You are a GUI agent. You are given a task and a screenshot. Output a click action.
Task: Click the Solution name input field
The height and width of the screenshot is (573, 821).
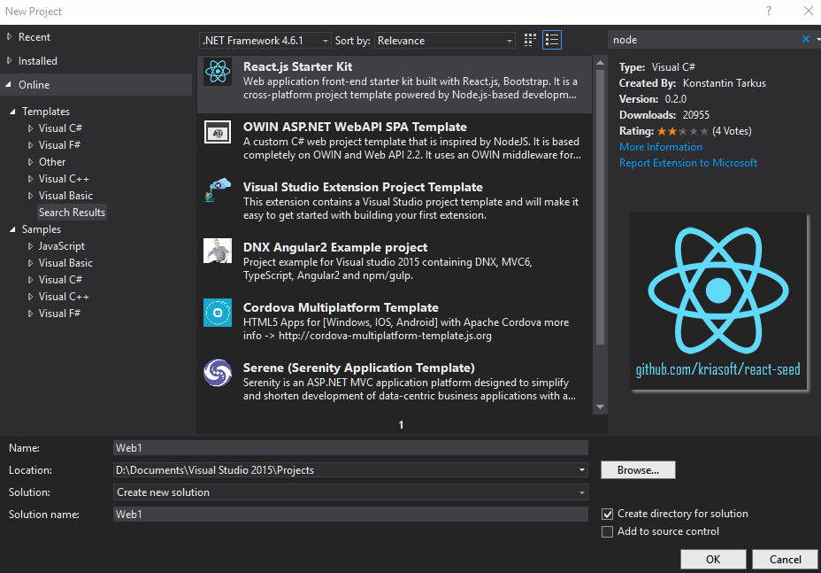pos(350,515)
